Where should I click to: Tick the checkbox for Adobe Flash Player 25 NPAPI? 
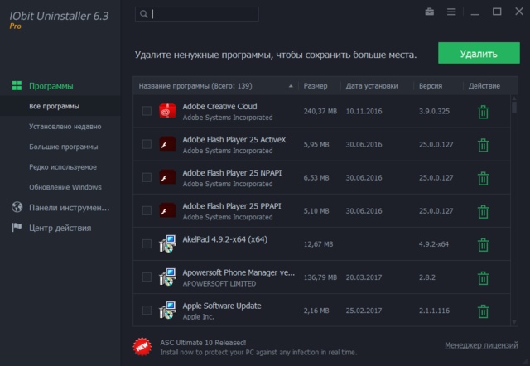[147, 177]
